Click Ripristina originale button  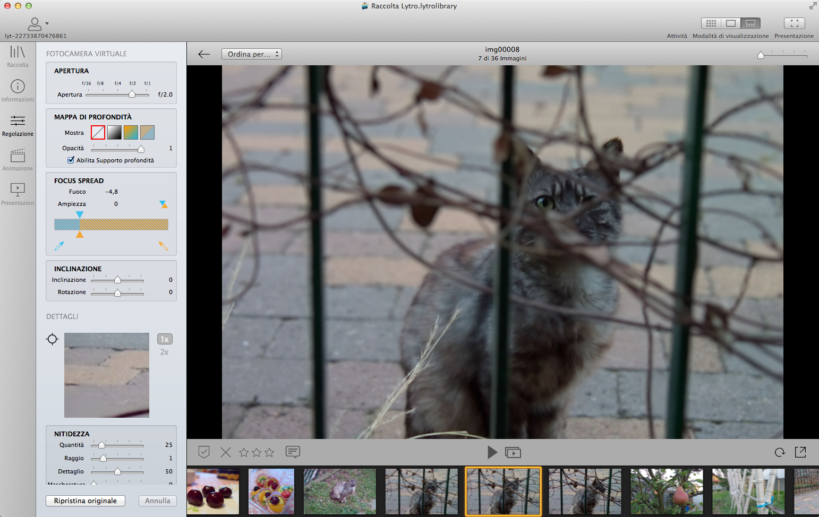86,501
